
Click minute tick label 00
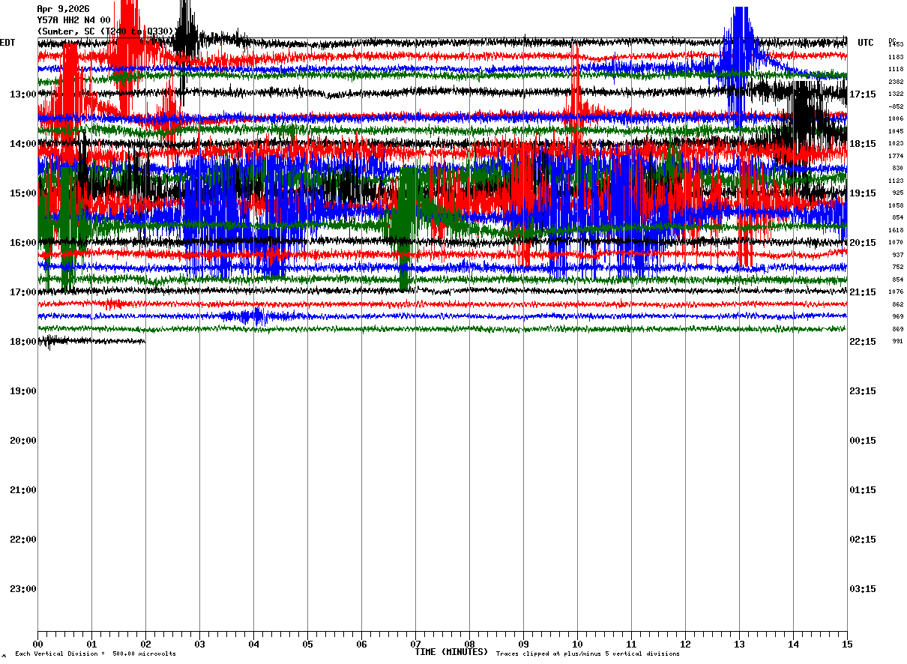pos(37,644)
